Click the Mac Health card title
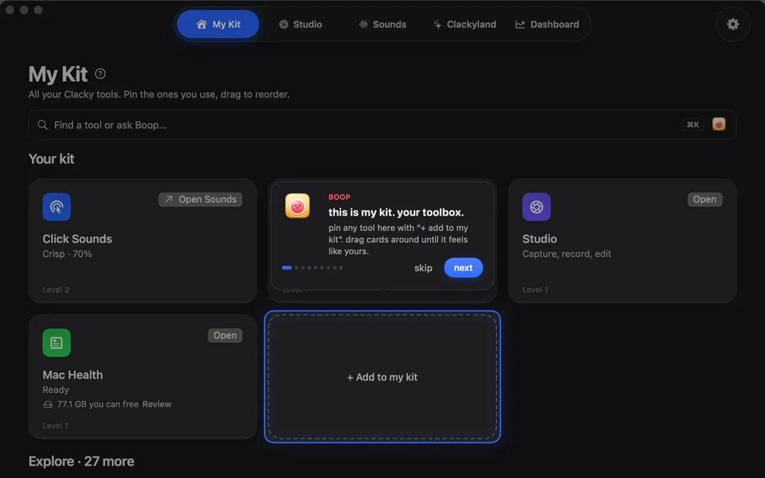This screenshot has height=478, width=765. [x=73, y=375]
